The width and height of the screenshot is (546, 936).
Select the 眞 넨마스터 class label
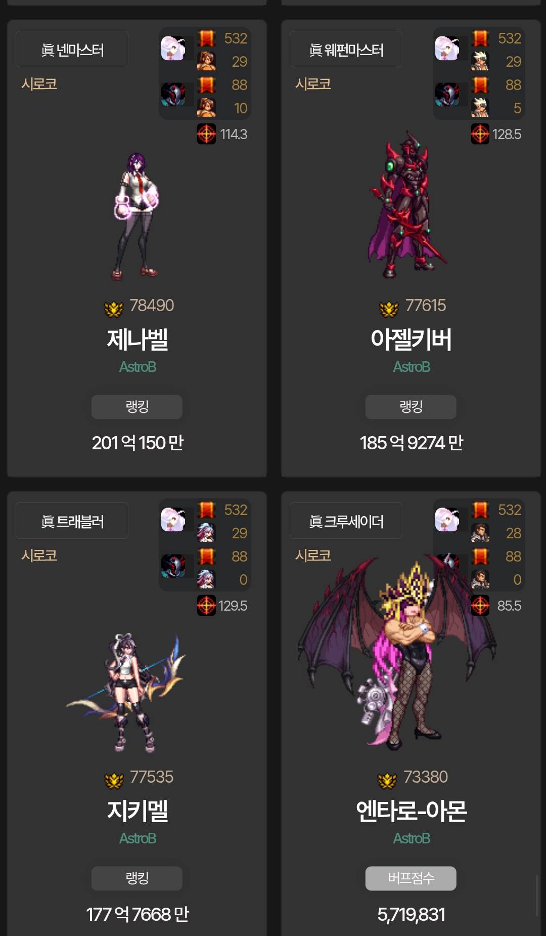coord(72,50)
